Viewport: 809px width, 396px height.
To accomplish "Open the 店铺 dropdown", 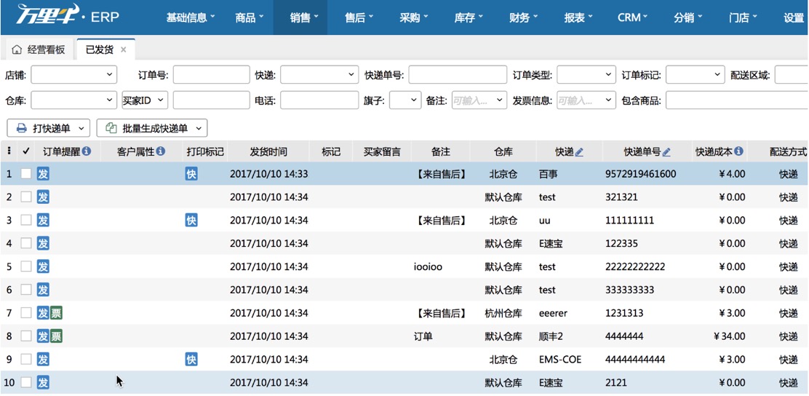I will [x=74, y=75].
